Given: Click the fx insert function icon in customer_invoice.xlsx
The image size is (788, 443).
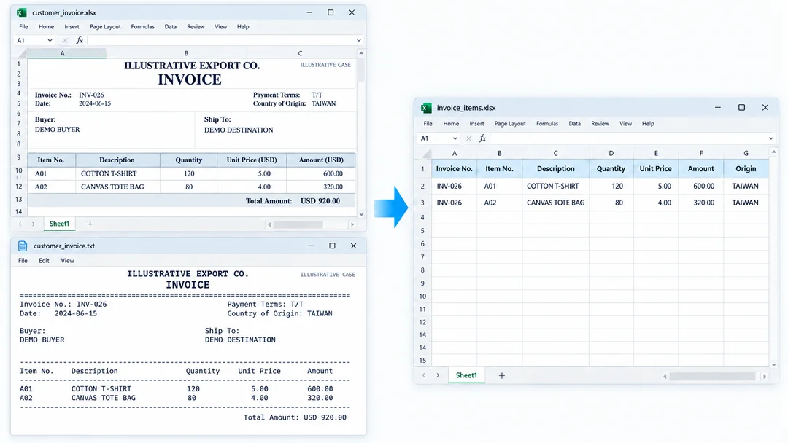Looking at the screenshot, I should click(x=80, y=40).
